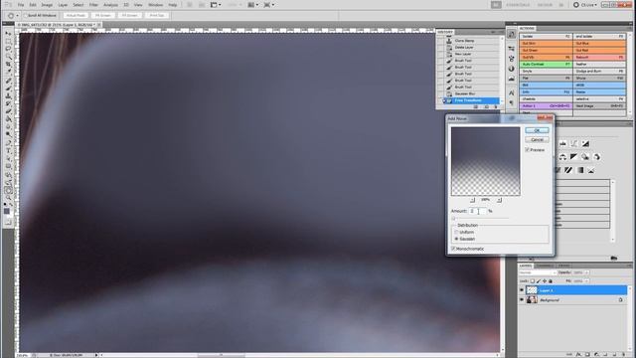Open the Selective Color adjustment icon
Viewport: 636px width, 358px height.
click(591, 170)
